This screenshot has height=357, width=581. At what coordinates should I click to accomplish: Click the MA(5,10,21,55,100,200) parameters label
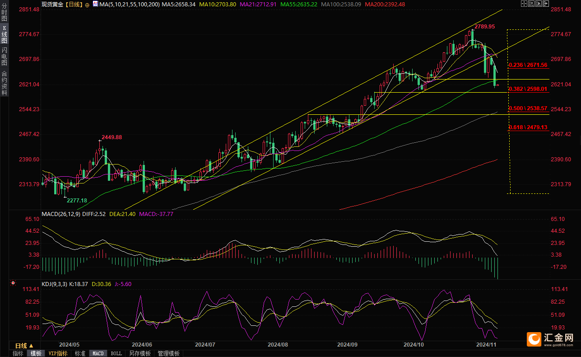[x=129, y=4]
